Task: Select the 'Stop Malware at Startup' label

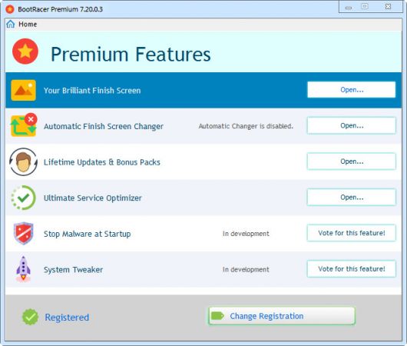Action: tap(88, 234)
